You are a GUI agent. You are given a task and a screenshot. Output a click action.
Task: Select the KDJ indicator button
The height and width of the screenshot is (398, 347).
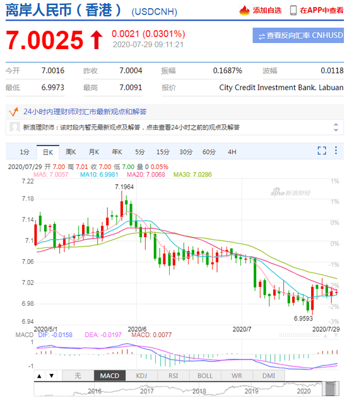click(142, 376)
